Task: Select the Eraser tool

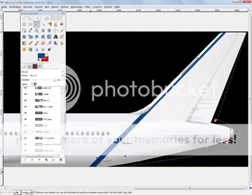Action: (43, 43)
